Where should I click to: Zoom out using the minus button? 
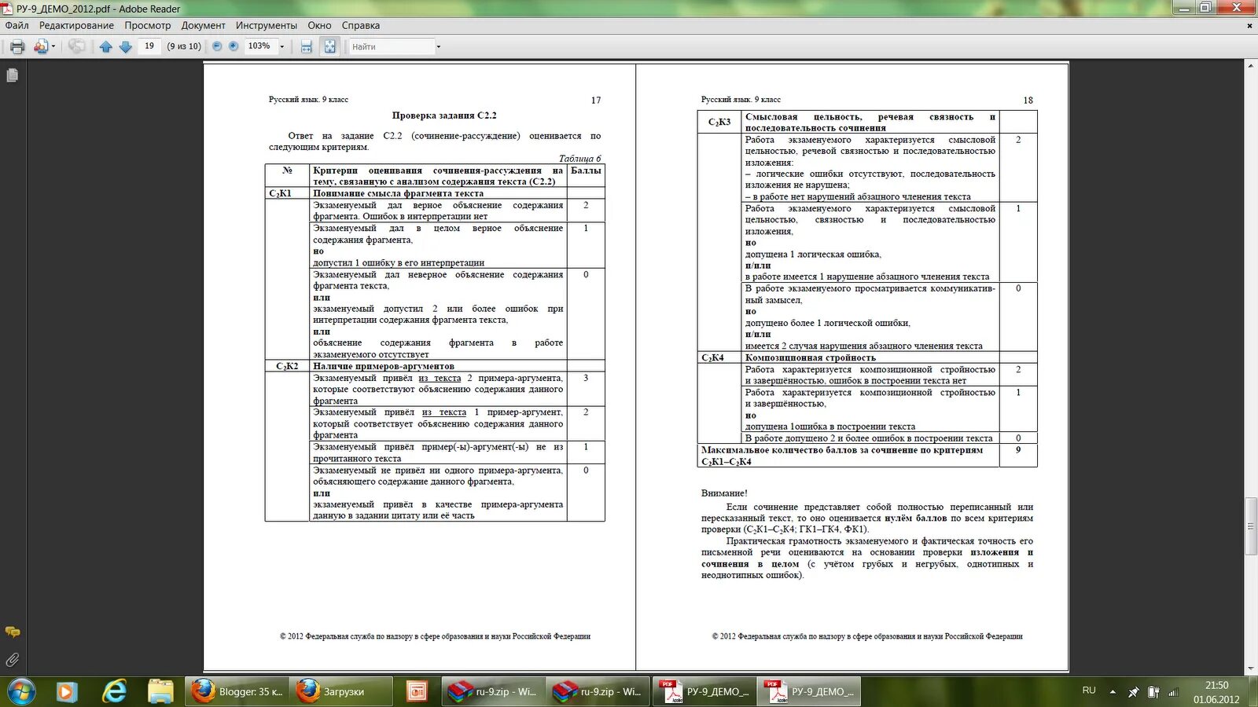click(x=217, y=46)
